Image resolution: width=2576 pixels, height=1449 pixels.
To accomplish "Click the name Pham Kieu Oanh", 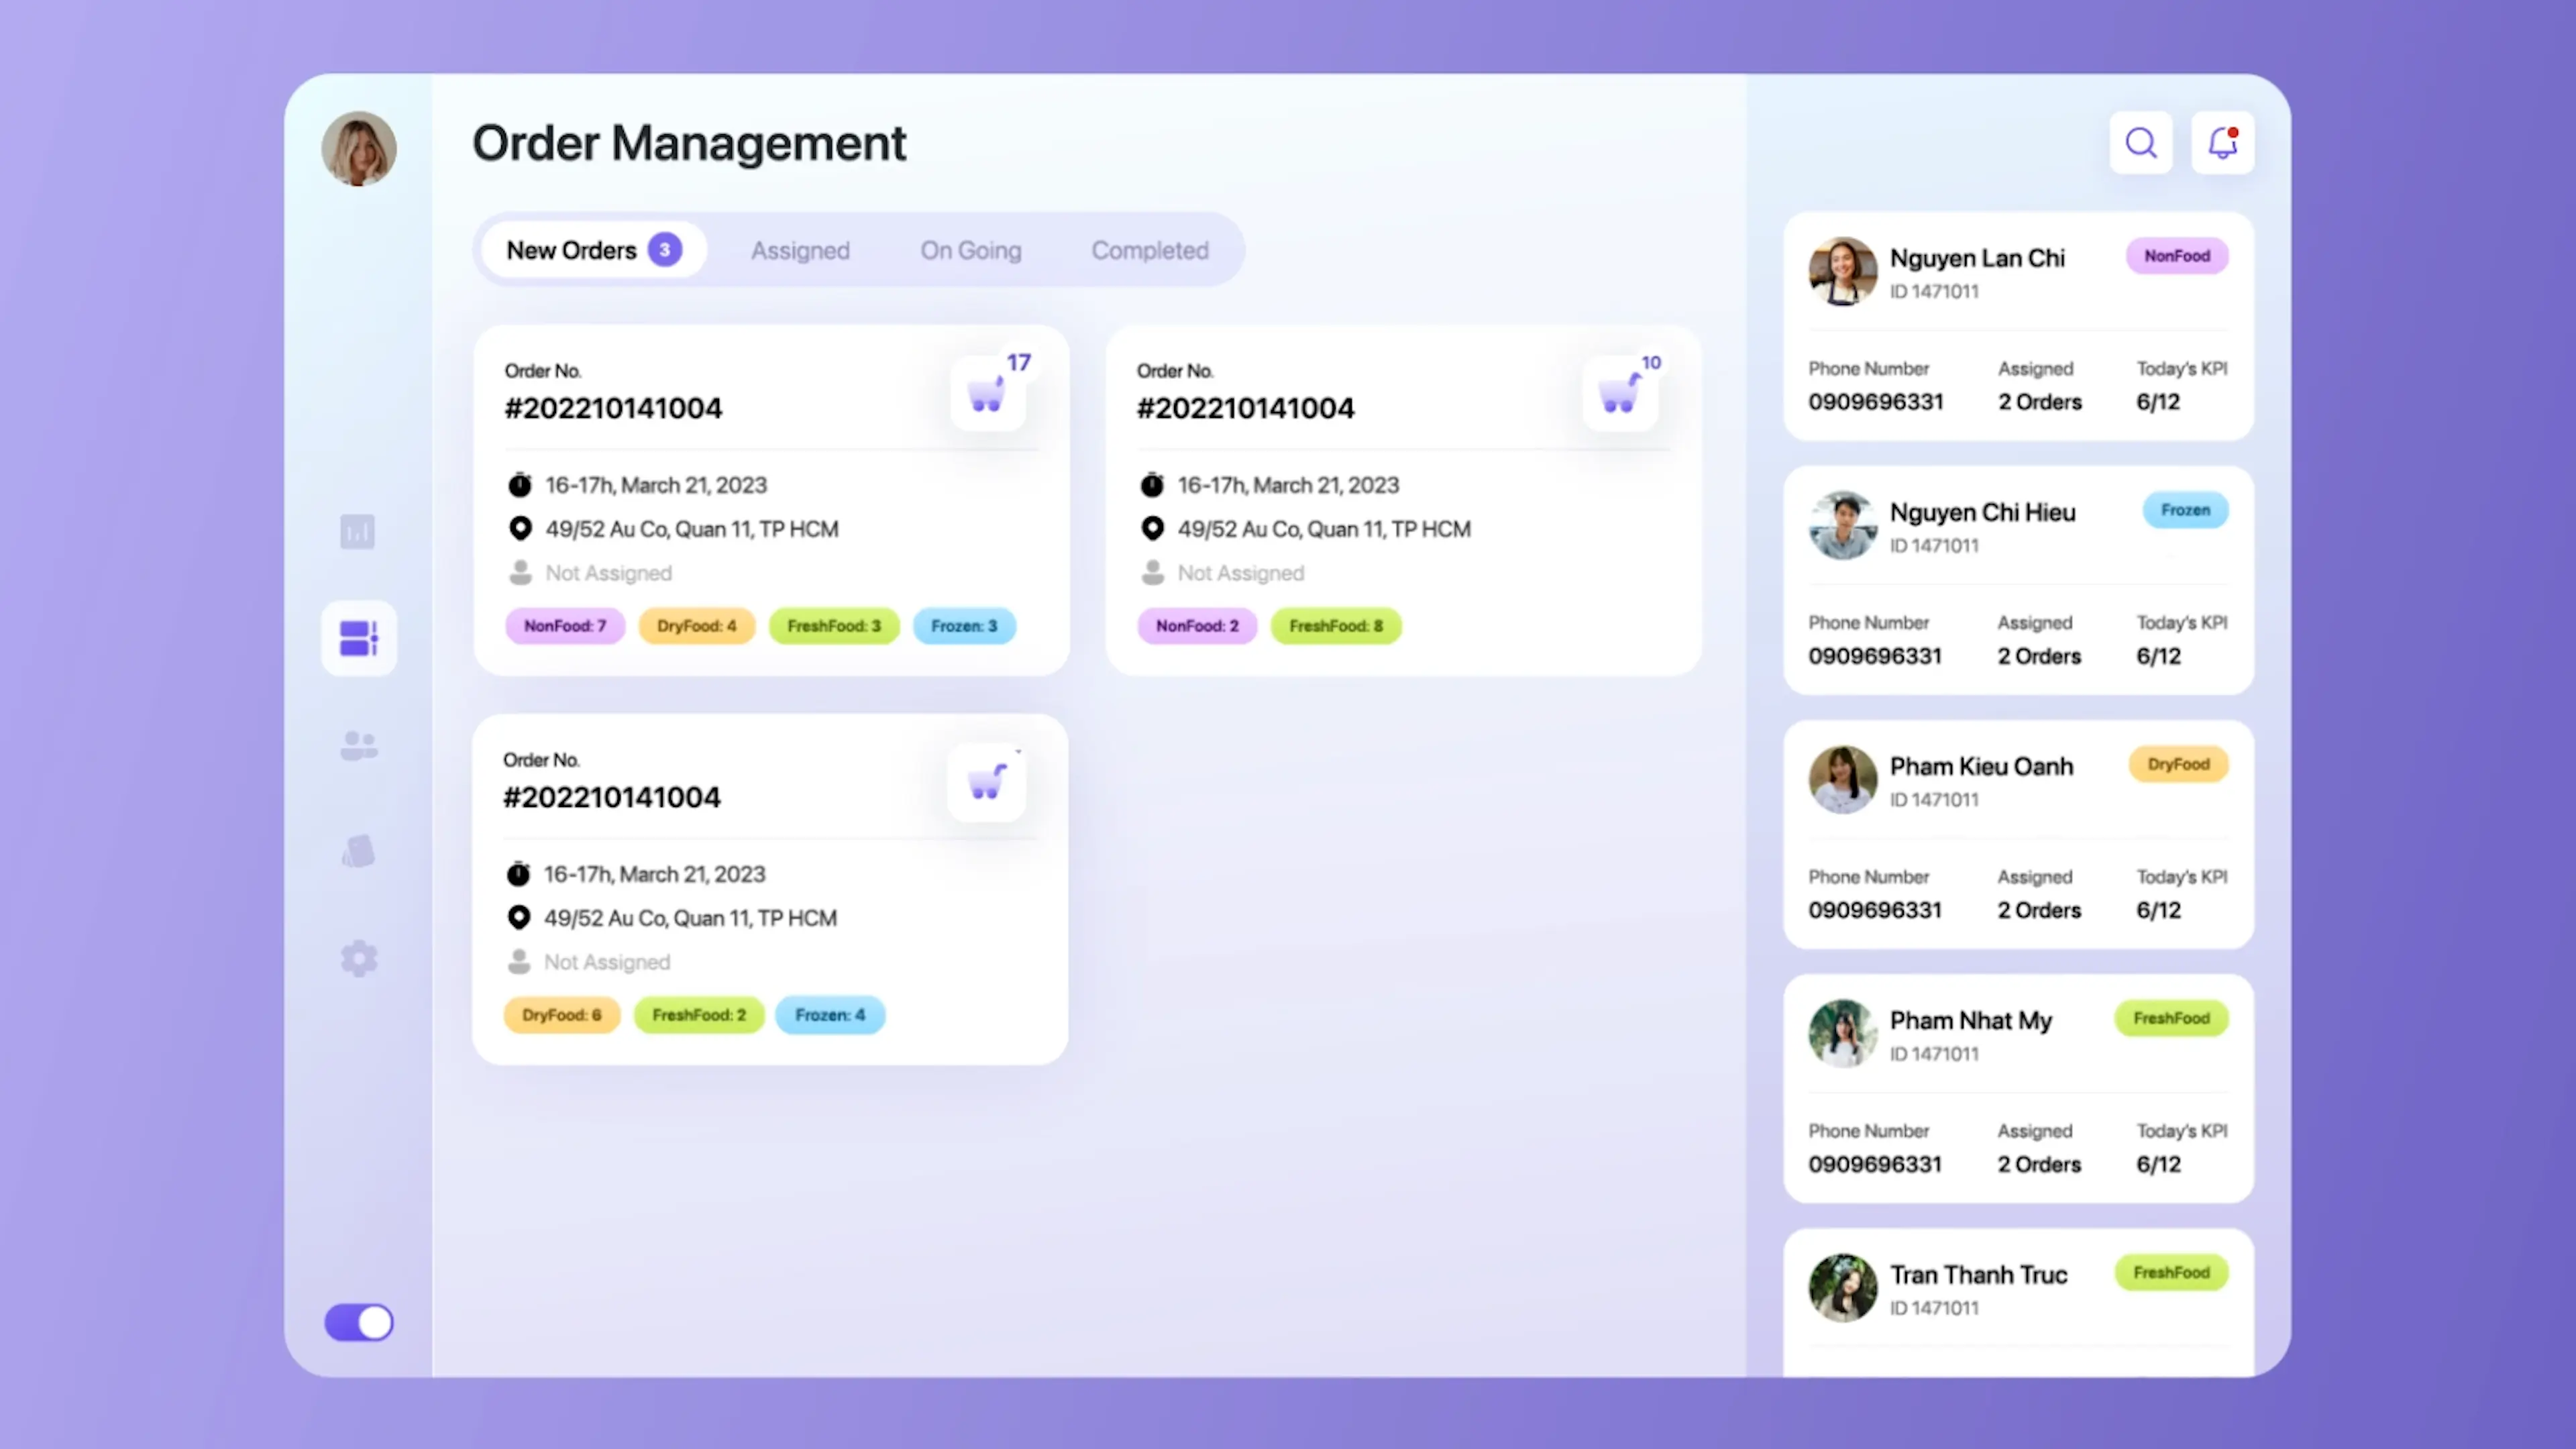I will [x=1981, y=766].
